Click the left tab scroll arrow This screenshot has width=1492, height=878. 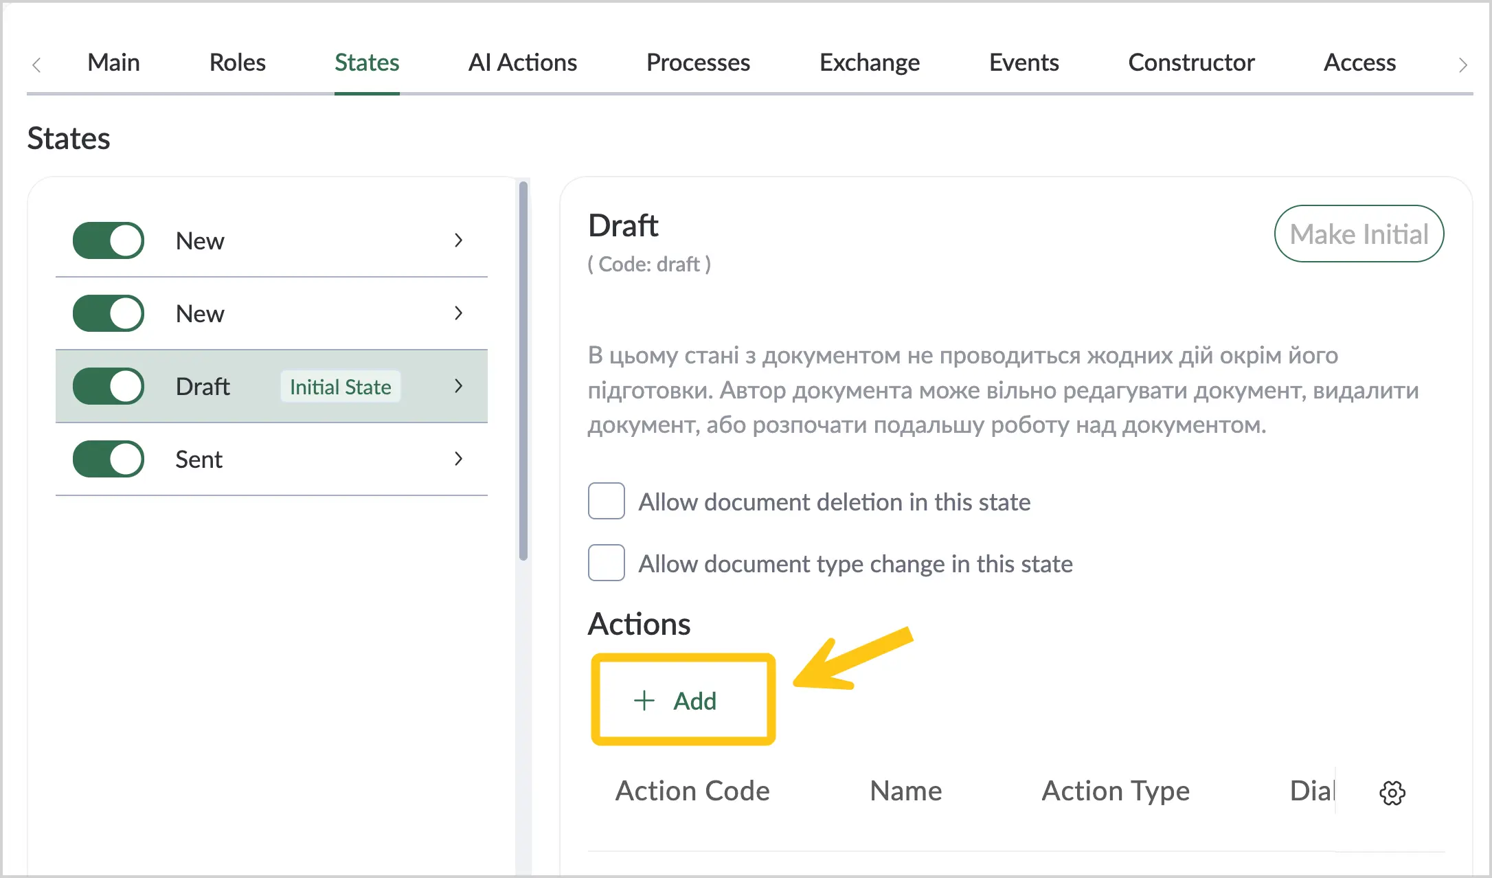(37, 65)
